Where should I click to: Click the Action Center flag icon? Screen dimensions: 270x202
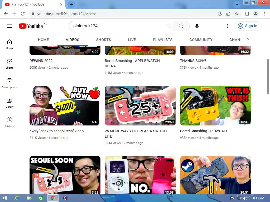[232, 198]
